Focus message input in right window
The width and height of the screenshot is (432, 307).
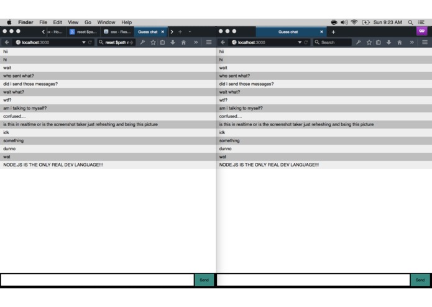coord(313,280)
